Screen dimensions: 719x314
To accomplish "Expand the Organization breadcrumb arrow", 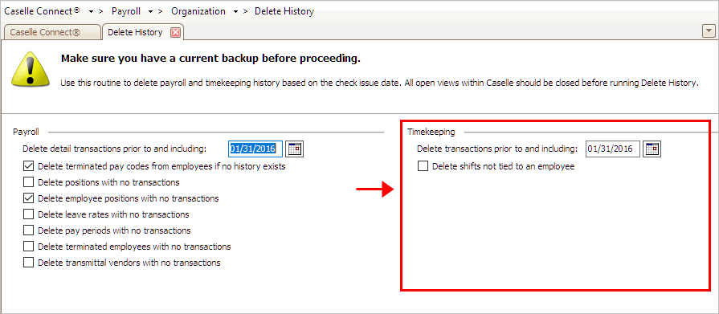I will tap(235, 11).
